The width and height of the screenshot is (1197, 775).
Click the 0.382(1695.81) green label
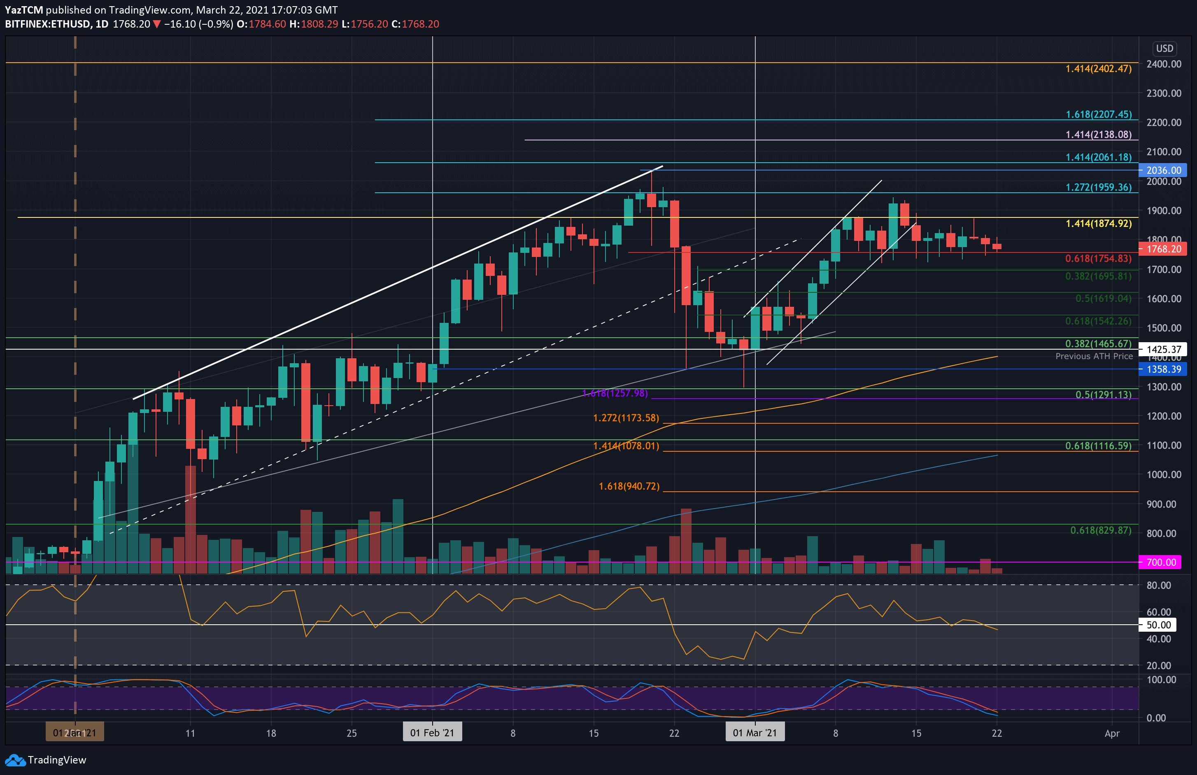(1099, 276)
